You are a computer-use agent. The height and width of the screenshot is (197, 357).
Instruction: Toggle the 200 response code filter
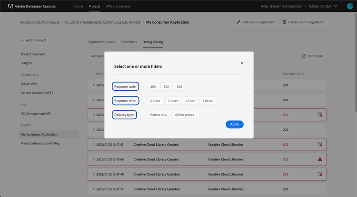click(153, 86)
